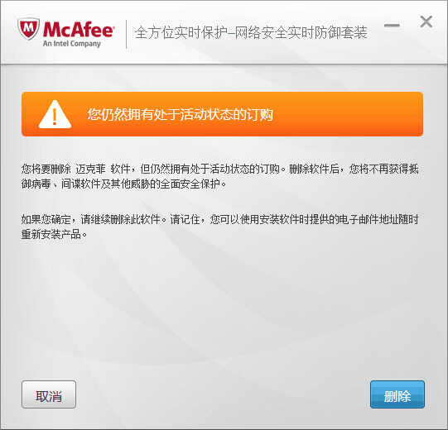Confirm removal with the blue 删除 button
The height and width of the screenshot is (430, 448).
(x=397, y=394)
